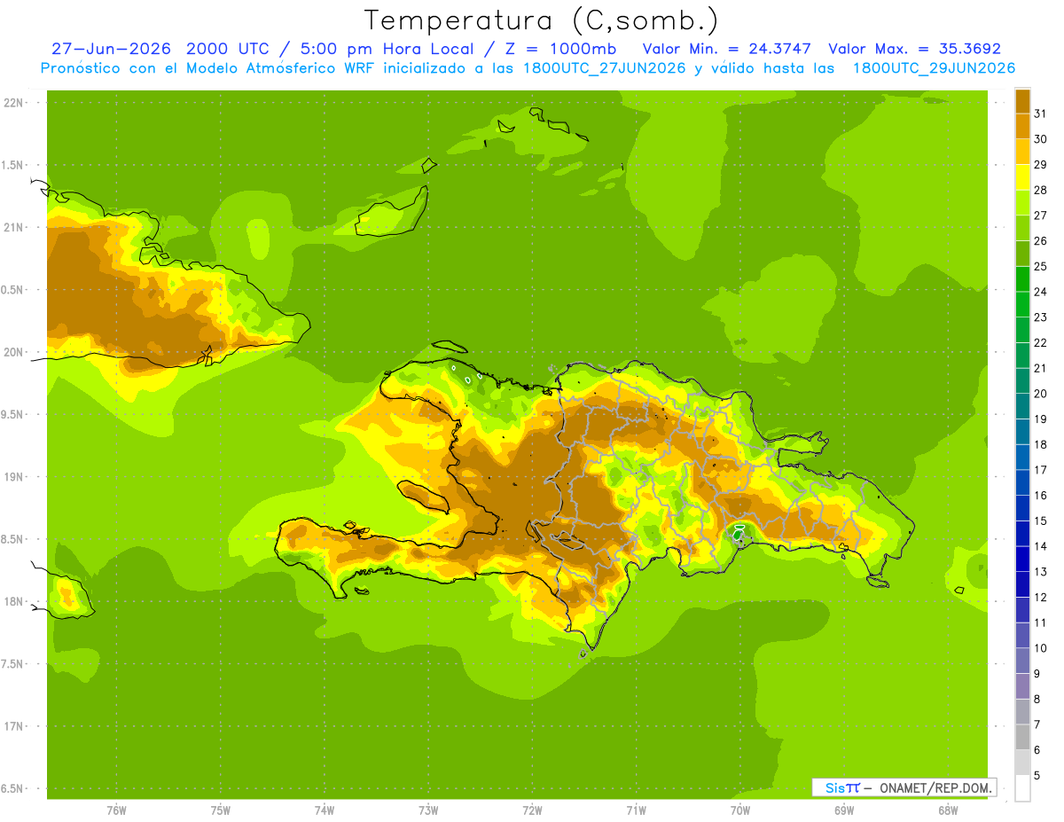Click the dark brown top legend swatch
Screen dimensions: 1064x822
pyautogui.click(x=1022, y=101)
